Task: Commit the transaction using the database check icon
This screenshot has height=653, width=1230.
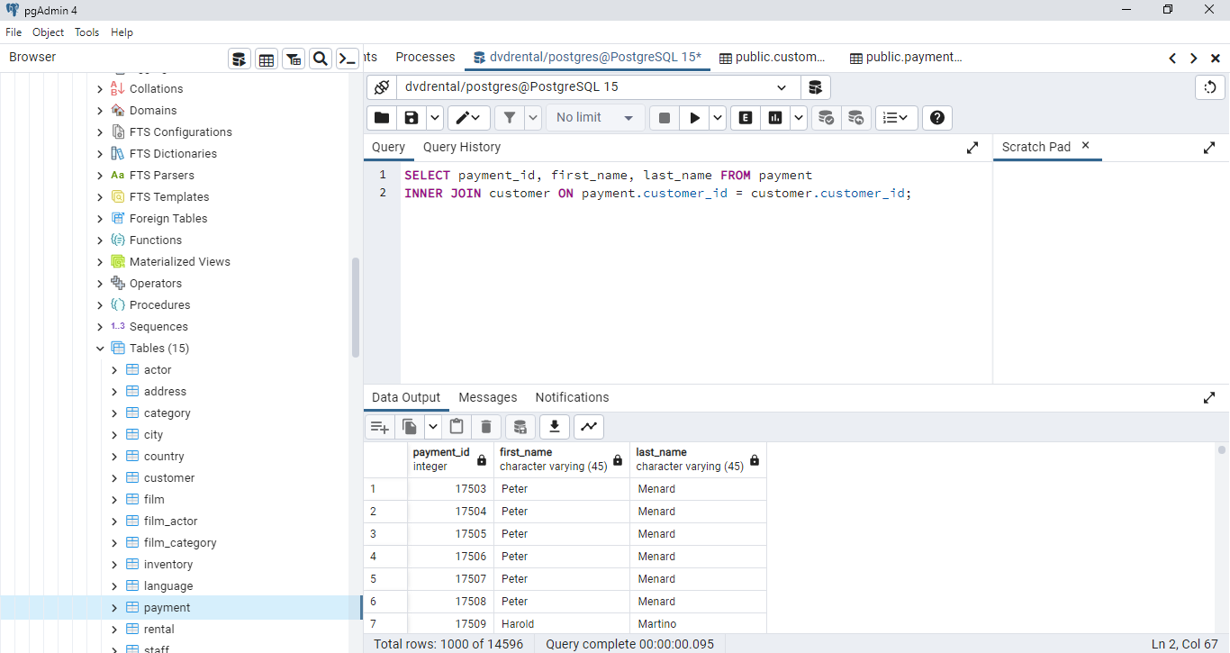Action: [826, 118]
